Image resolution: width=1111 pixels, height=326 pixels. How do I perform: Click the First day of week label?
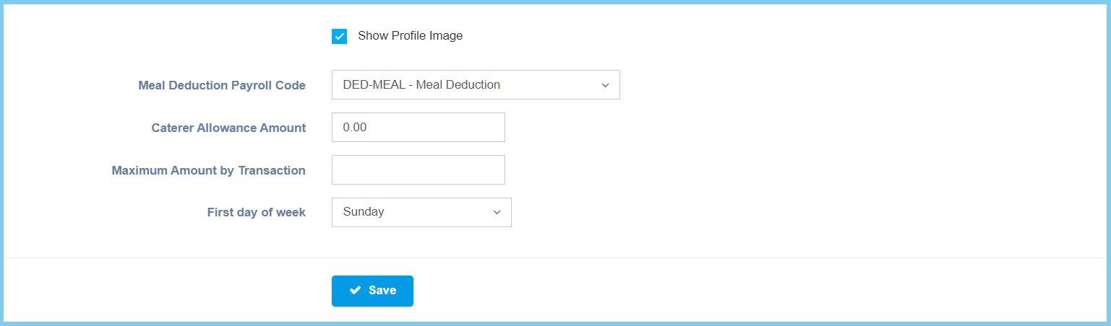[256, 213]
